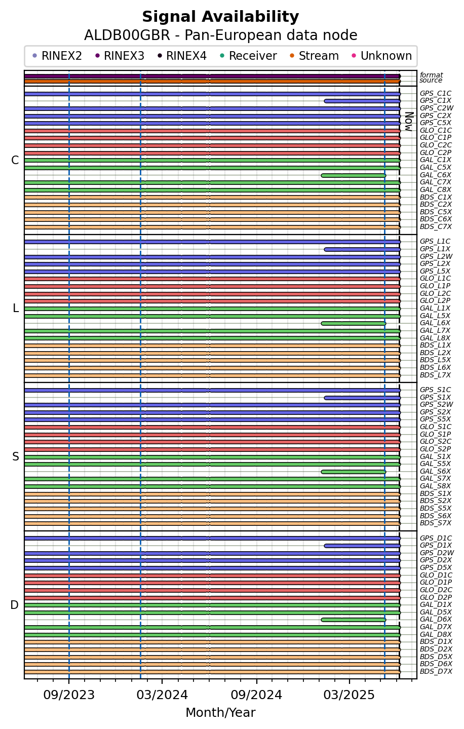Select the GPS_L1X signal label
The width and height of the screenshot is (464, 729).
pyautogui.click(x=435, y=249)
